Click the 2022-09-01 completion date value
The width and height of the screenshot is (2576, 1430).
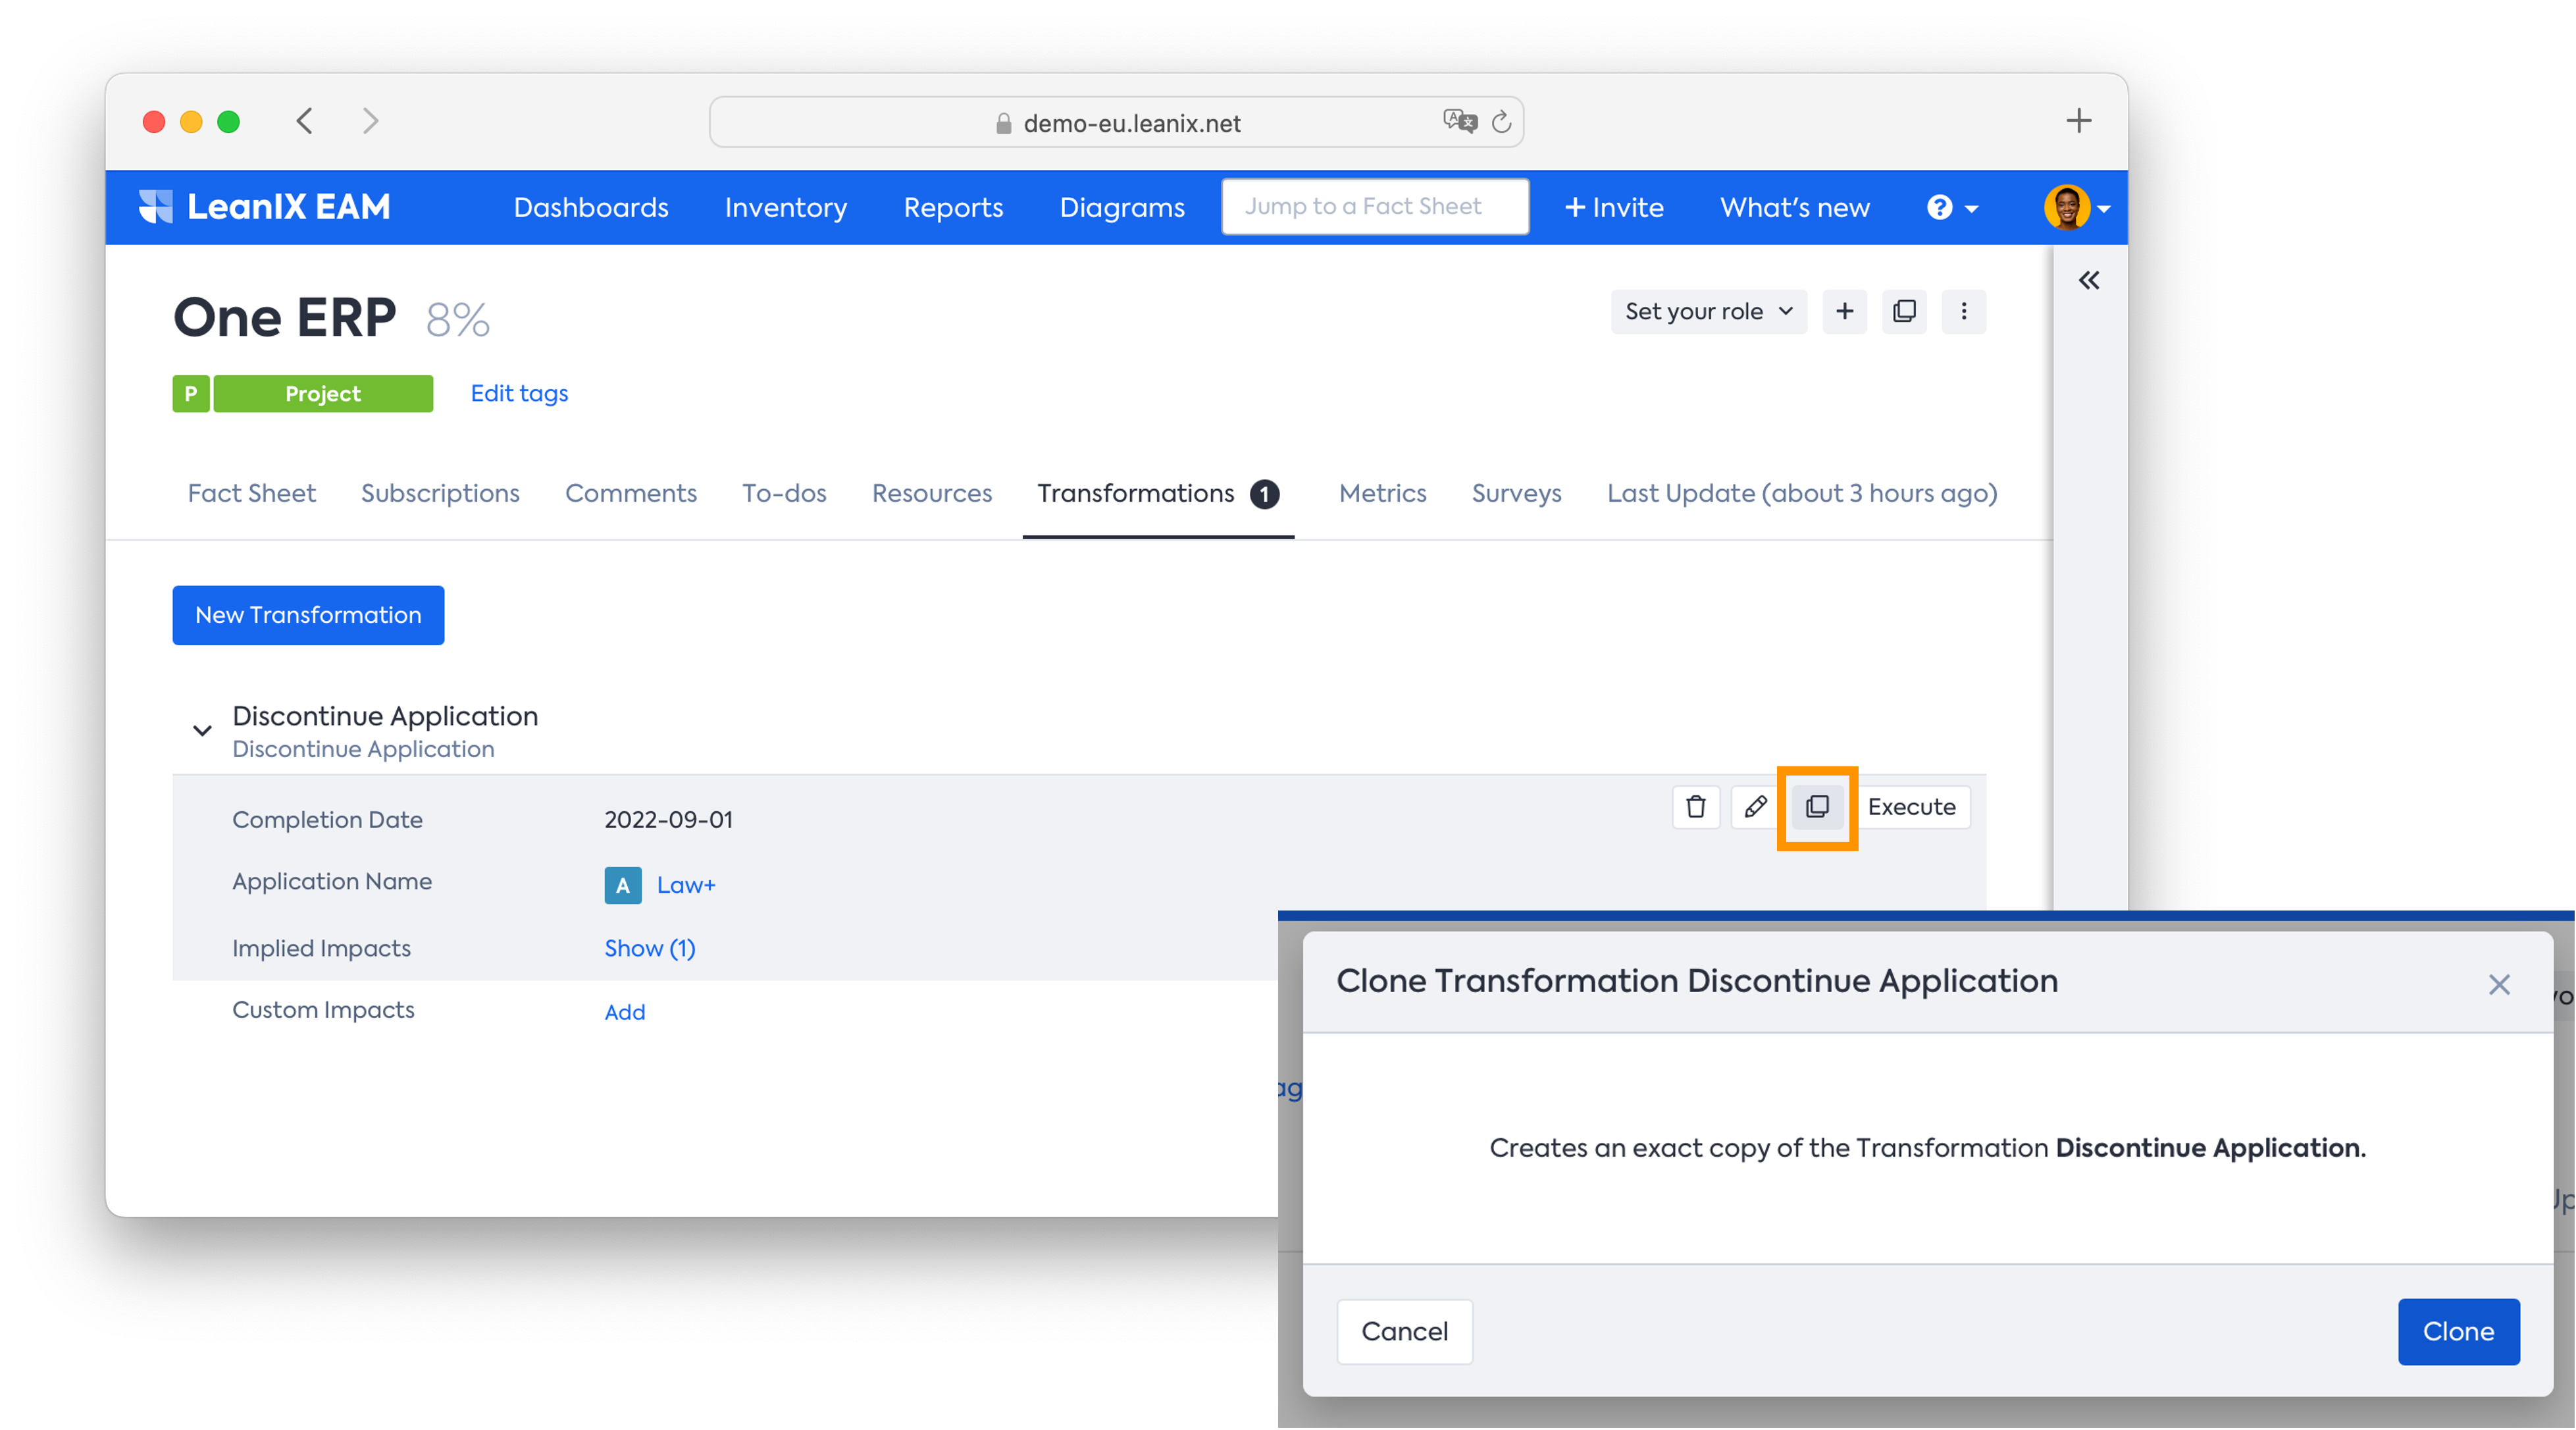pyautogui.click(x=668, y=819)
